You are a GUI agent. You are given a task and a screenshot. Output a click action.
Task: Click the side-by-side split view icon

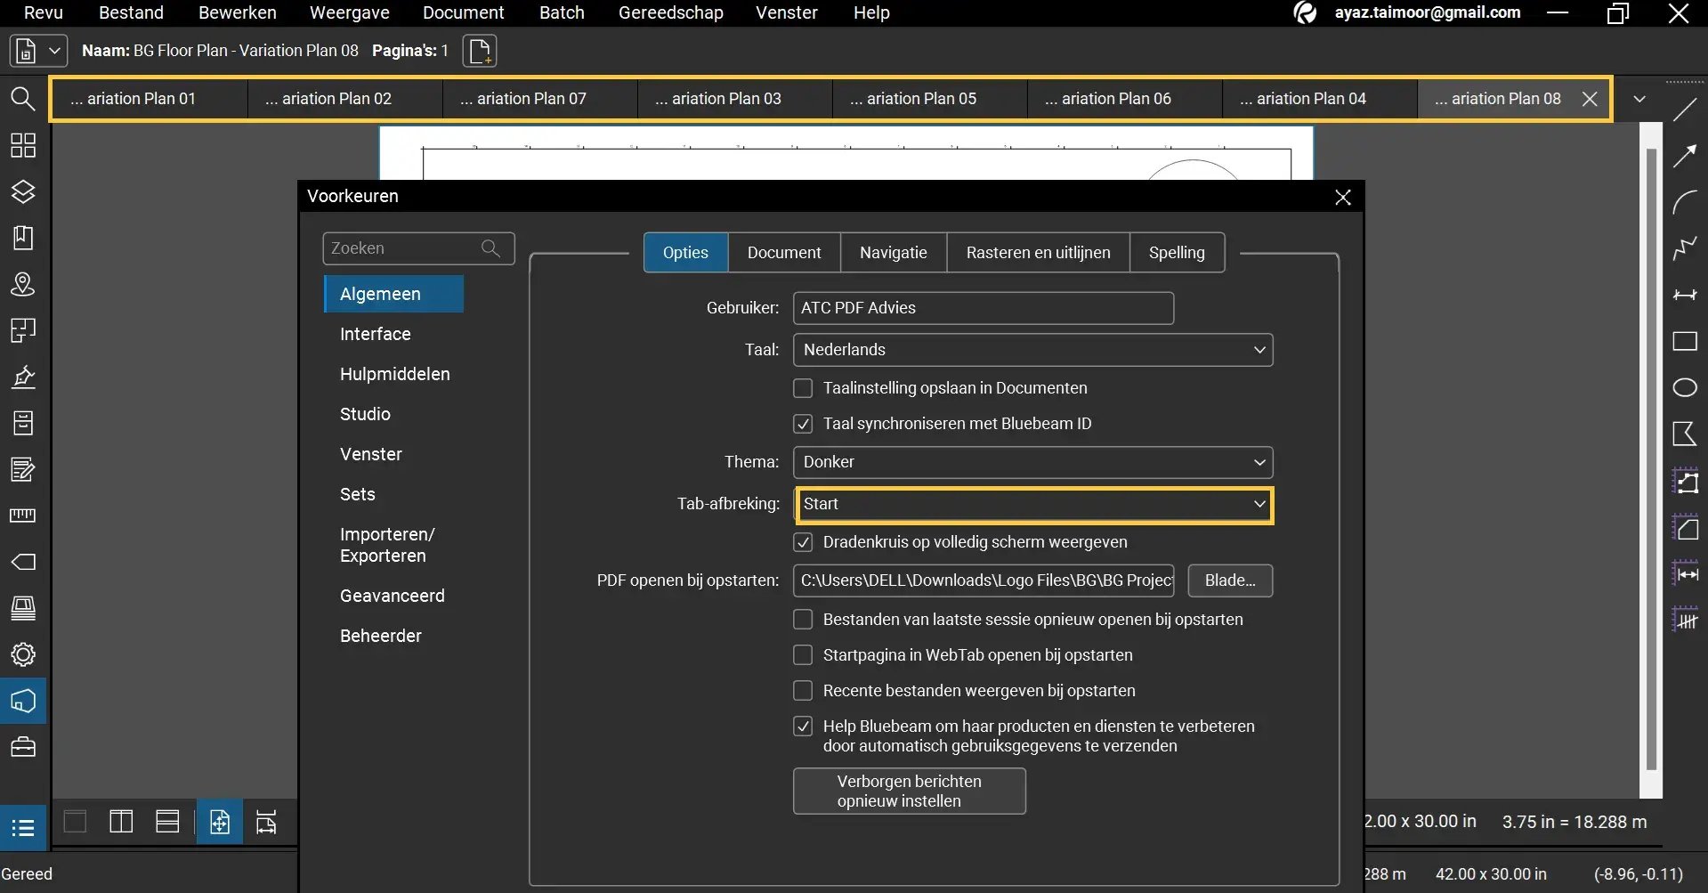121,821
